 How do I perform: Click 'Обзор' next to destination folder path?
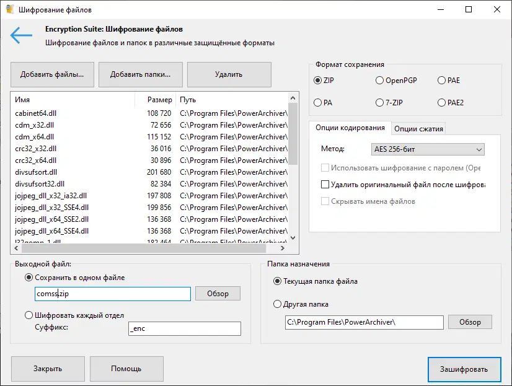point(470,322)
